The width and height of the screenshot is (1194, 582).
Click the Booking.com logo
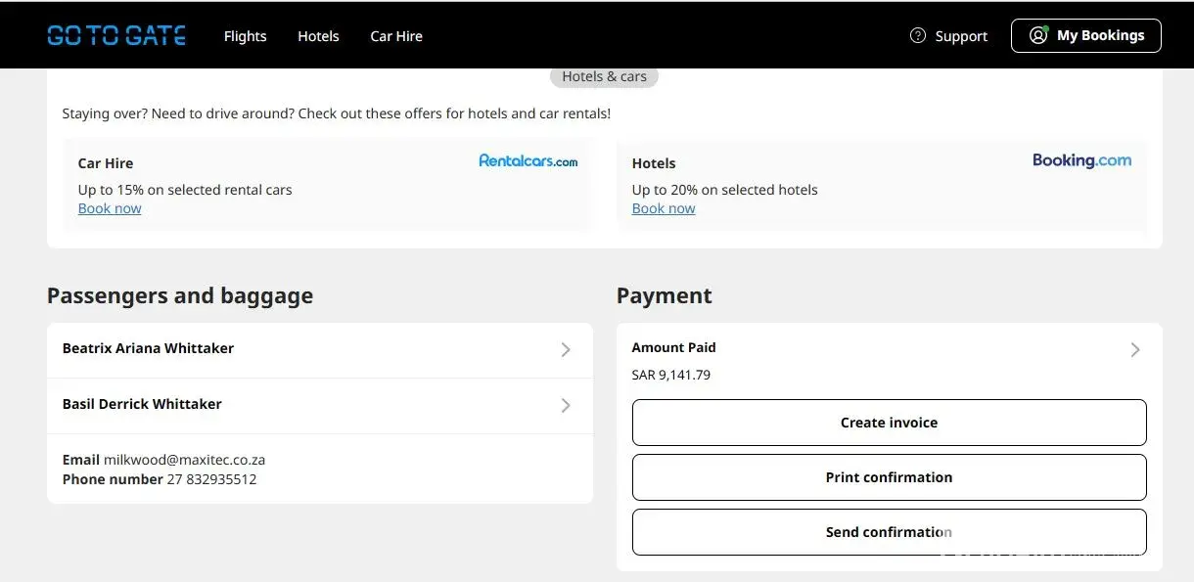(x=1081, y=160)
